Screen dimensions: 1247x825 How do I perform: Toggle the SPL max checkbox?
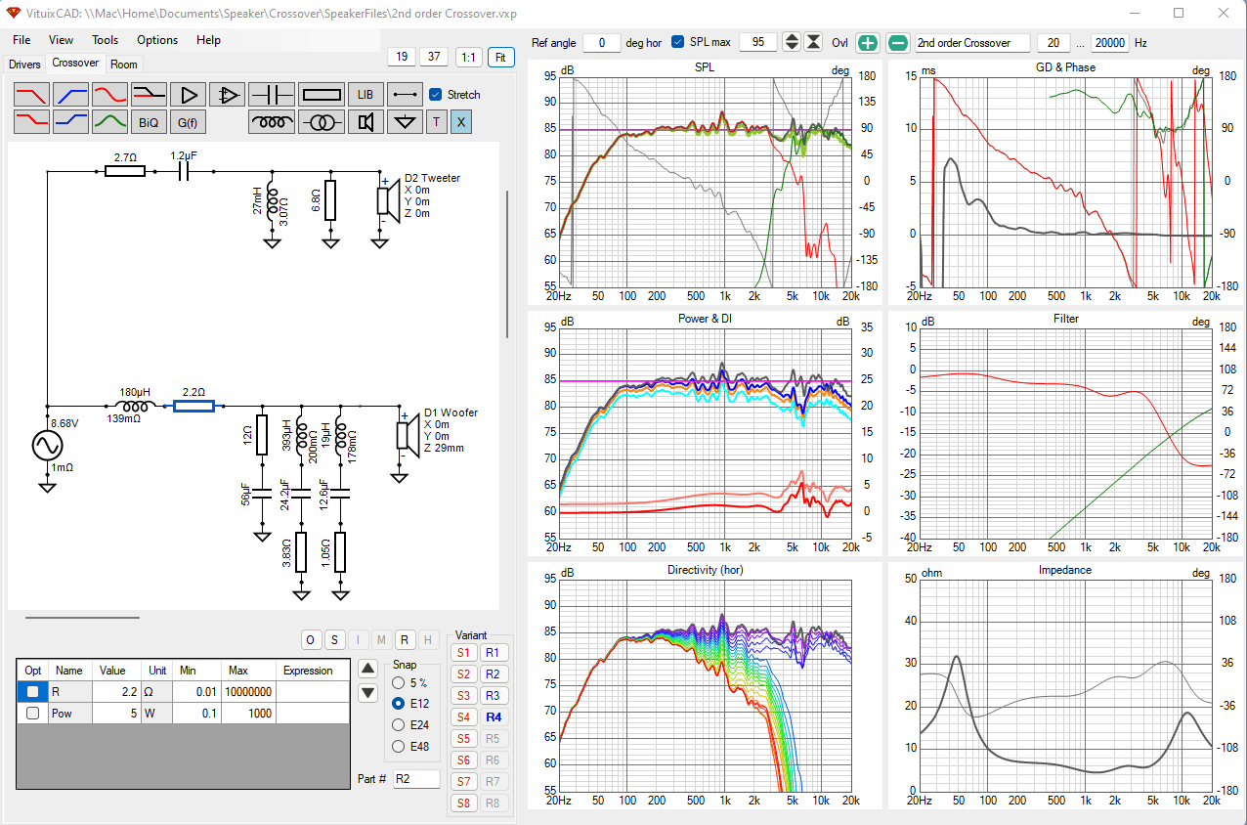pyautogui.click(x=678, y=43)
